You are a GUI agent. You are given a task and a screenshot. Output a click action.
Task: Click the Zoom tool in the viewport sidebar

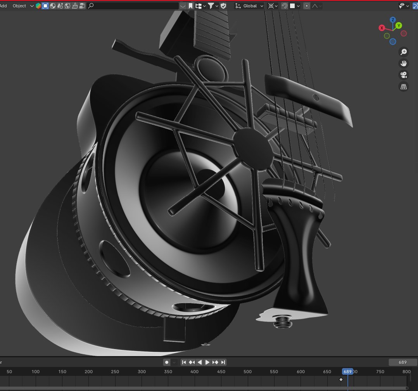404,52
